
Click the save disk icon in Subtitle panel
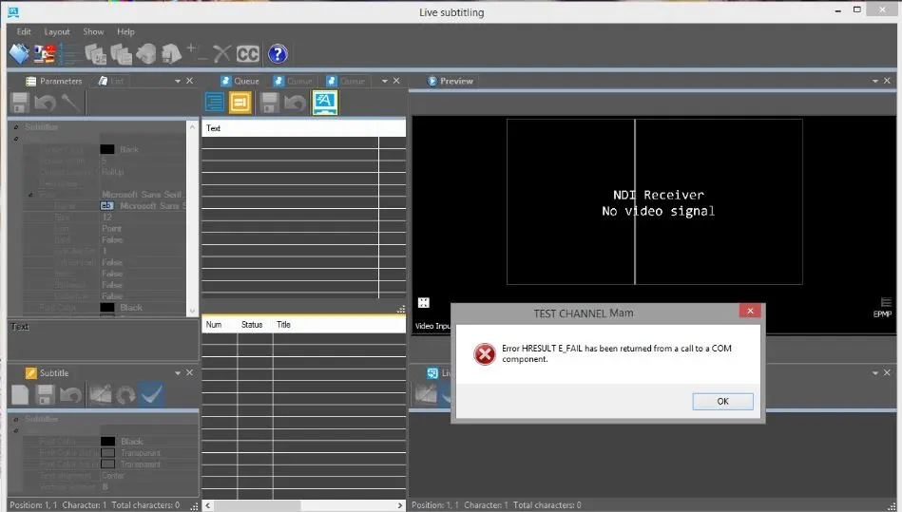45,395
